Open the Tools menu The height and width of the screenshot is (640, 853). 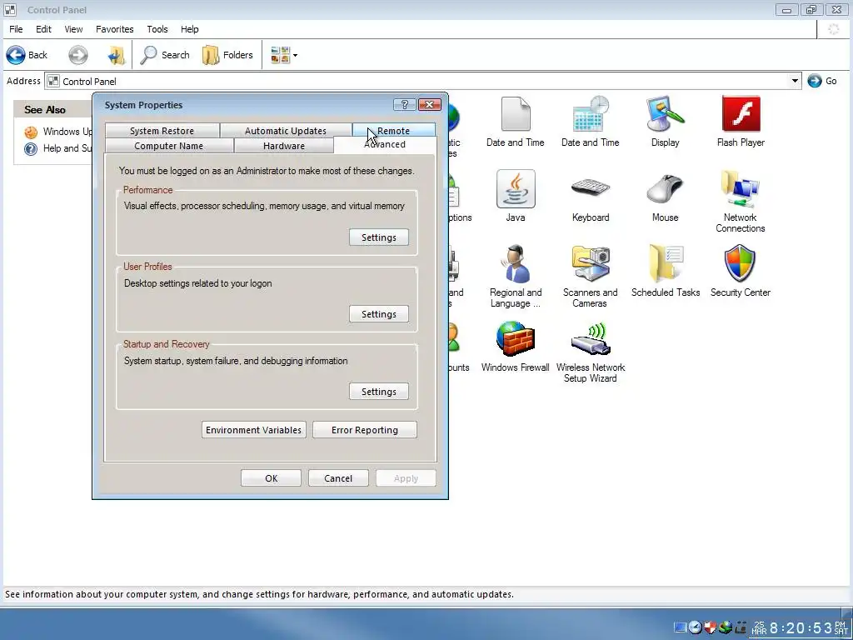(157, 29)
